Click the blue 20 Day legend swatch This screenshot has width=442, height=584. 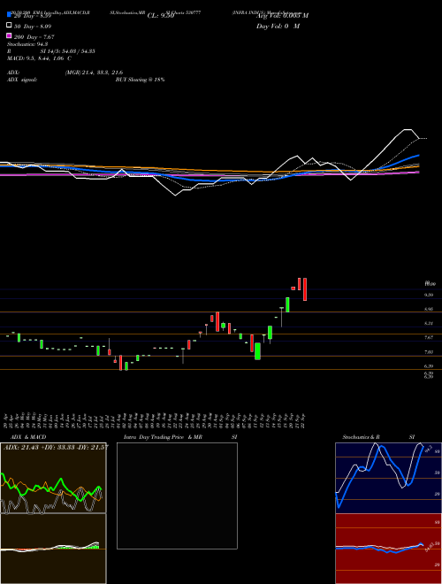tap(9, 15)
